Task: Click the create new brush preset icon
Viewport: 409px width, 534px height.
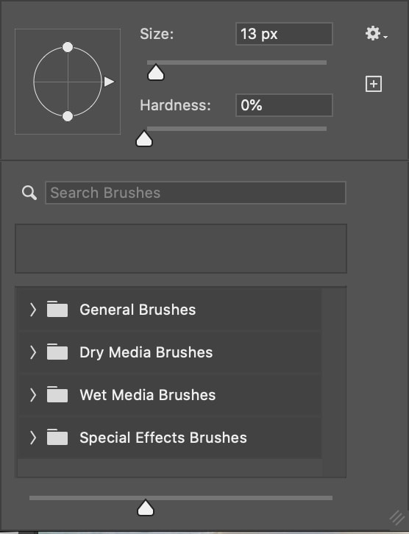Action: [x=374, y=84]
